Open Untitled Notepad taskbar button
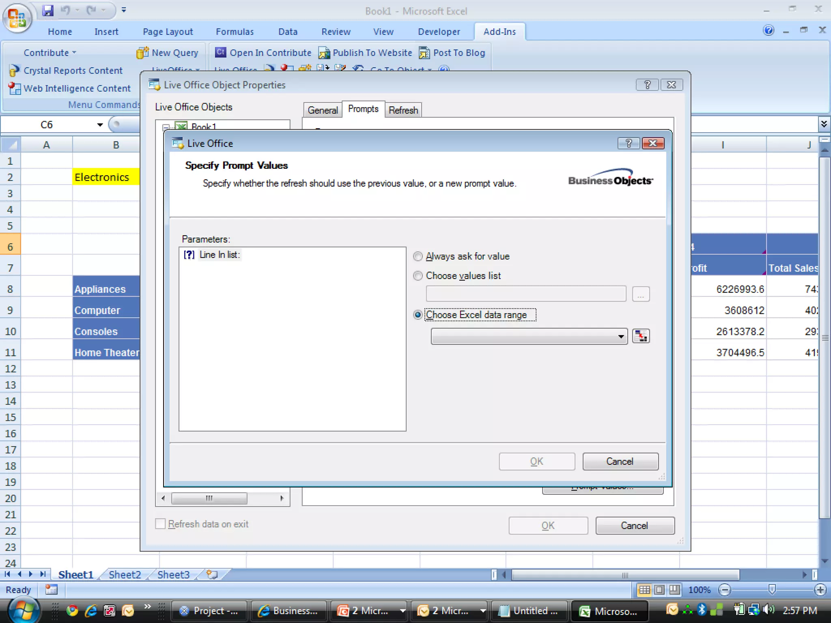The image size is (831, 623). (529, 610)
